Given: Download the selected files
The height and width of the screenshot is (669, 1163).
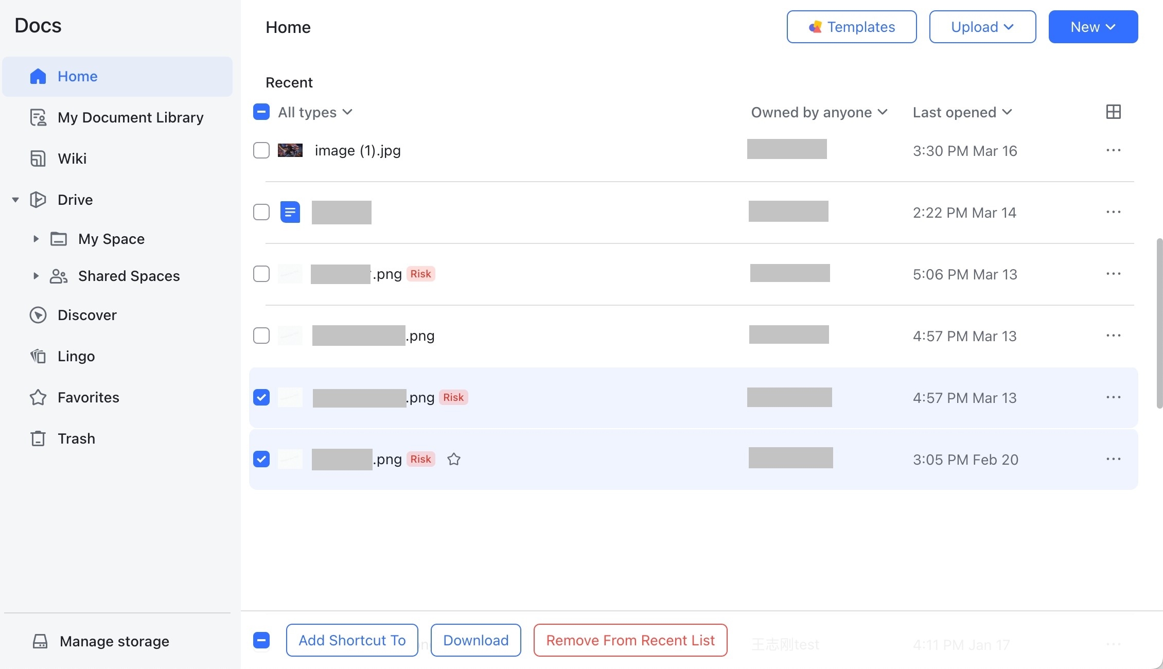Looking at the screenshot, I should pyautogui.click(x=476, y=640).
